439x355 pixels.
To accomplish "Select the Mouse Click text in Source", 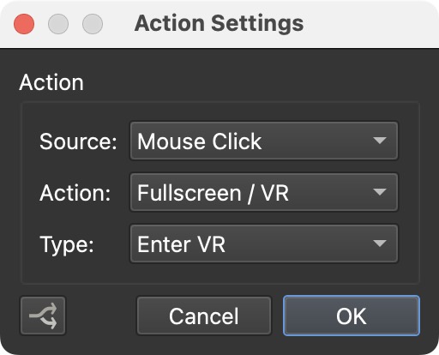I will pos(200,141).
